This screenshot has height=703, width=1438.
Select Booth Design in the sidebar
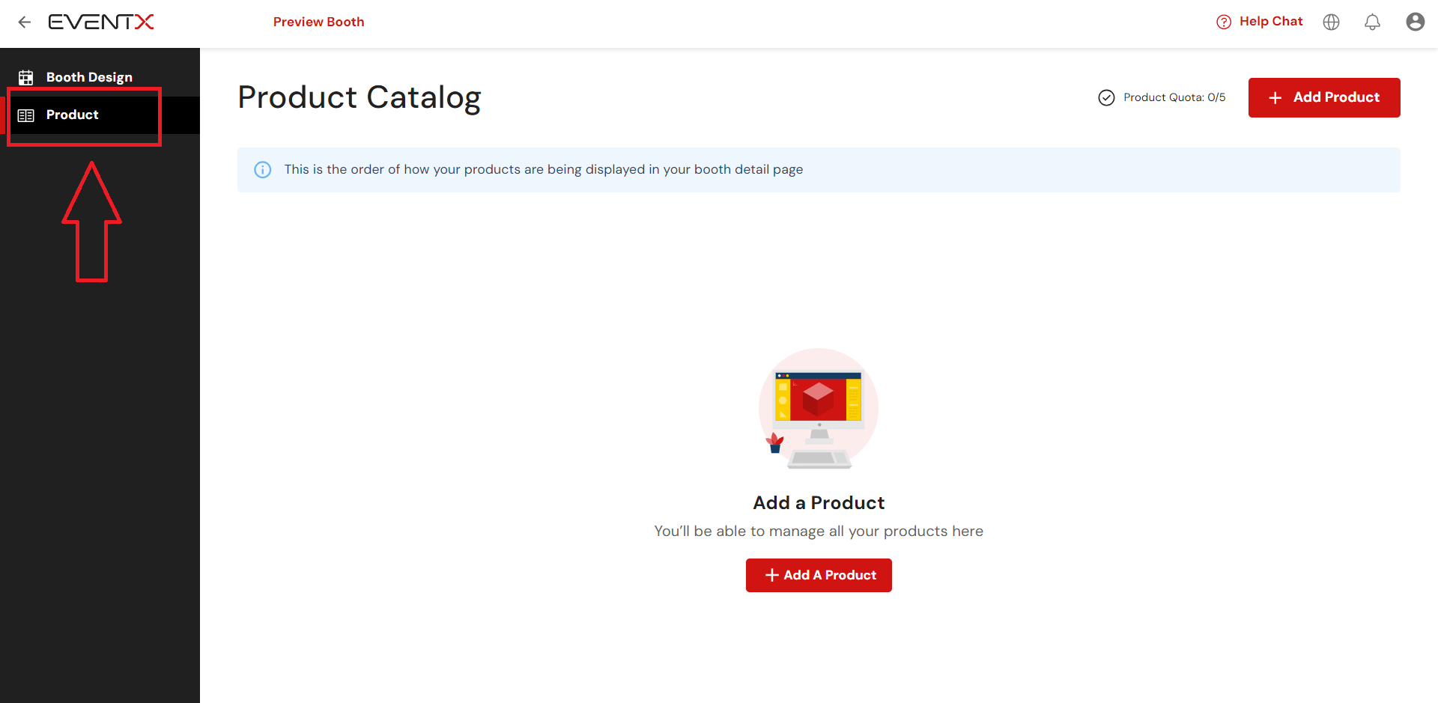[100, 77]
